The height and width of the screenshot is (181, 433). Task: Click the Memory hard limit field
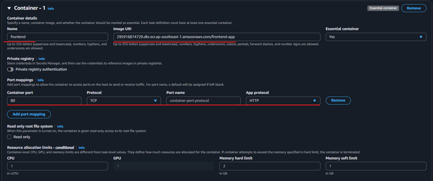coord(270,166)
